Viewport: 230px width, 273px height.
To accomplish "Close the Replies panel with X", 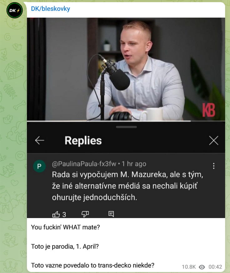I will pos(214,140).
